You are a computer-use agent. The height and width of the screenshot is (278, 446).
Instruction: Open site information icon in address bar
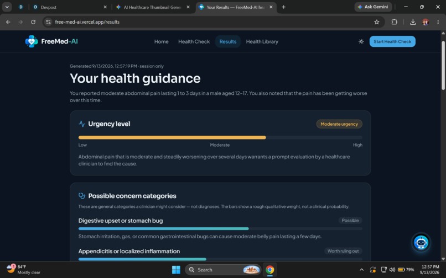pyautogui.click(x=48, y=22)
